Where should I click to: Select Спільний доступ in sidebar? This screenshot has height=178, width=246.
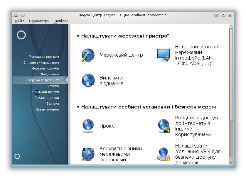46,92
